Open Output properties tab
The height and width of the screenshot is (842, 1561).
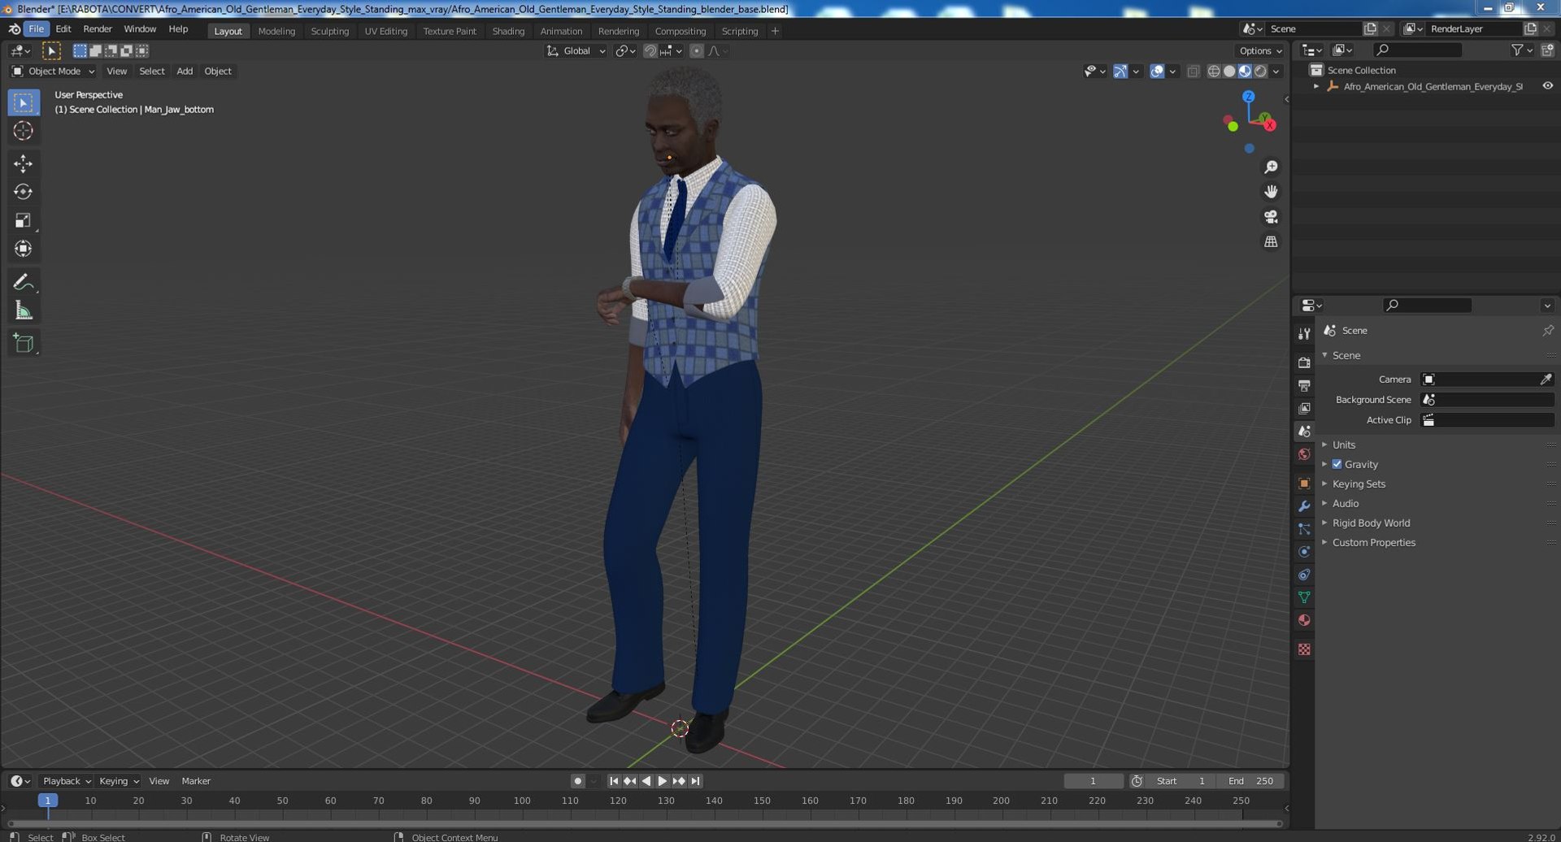point(1304,385)
